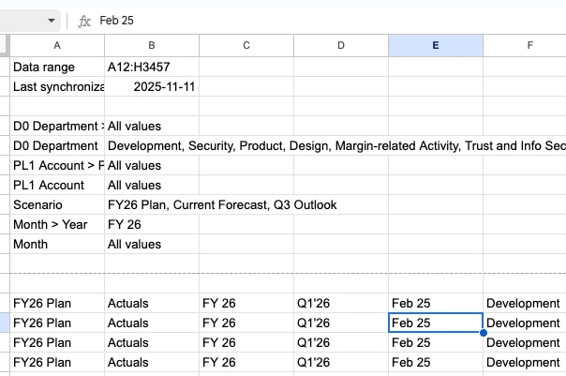
Task: Select the column A header
Action: (57, 45)
